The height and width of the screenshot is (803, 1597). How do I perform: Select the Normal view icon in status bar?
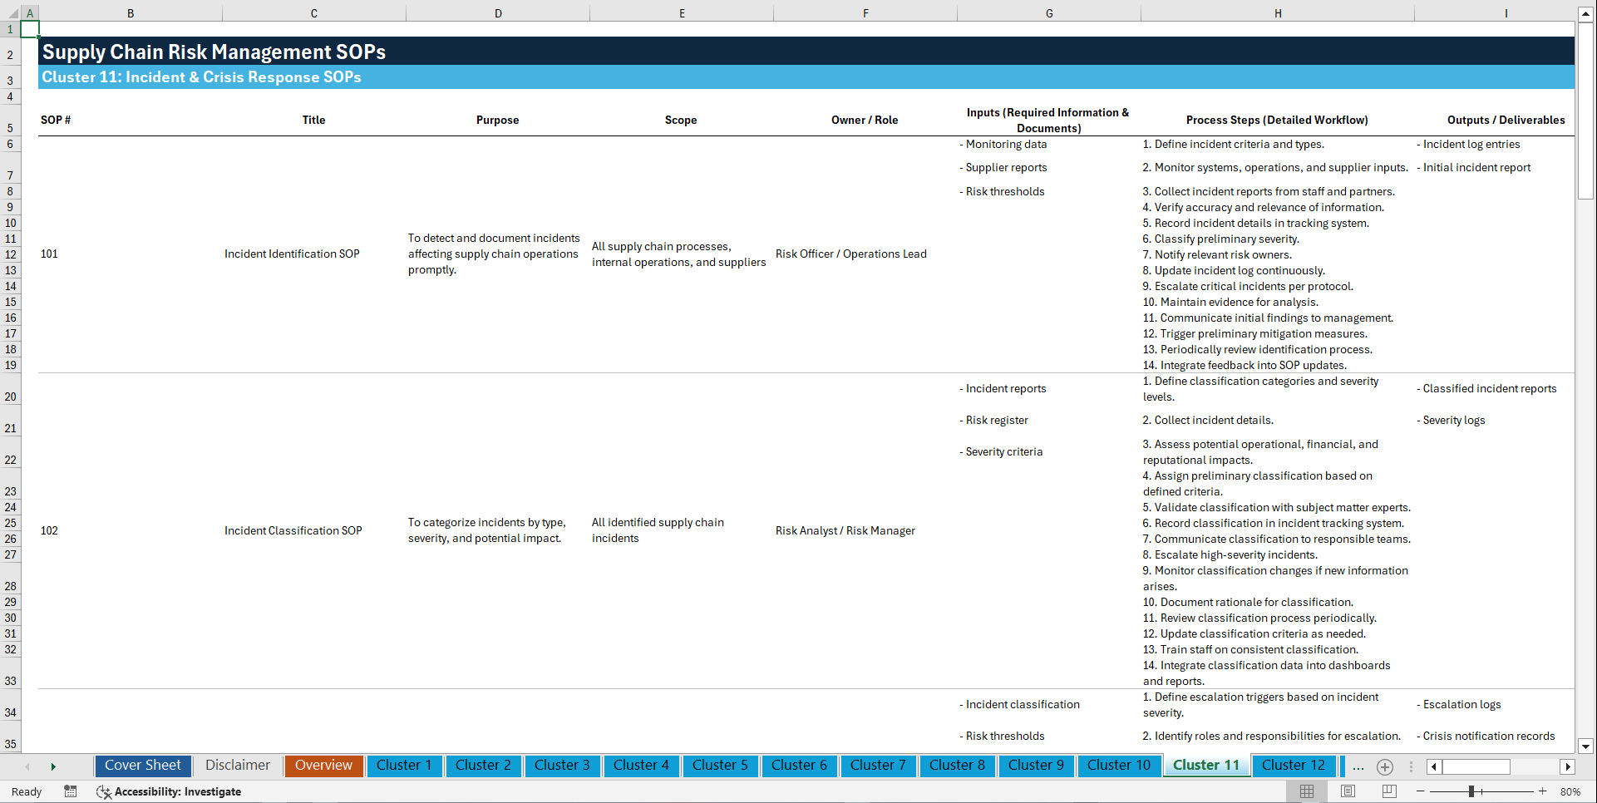pyautogui.click(x=1306, y=791)
